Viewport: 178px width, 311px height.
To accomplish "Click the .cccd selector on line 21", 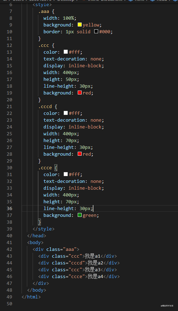I will coord(45,107).
